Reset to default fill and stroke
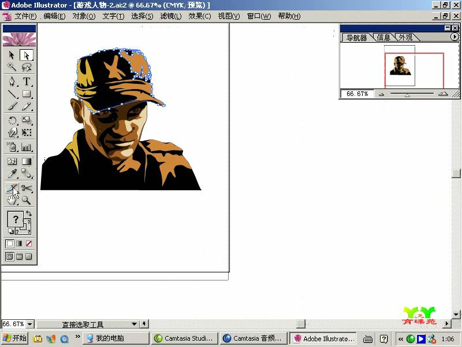This screenshot has height=347, width=462. pos(10,231)
